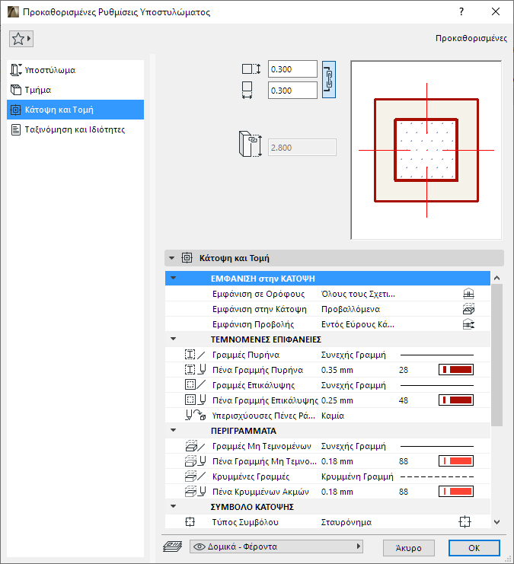Open Ταξινόμηση και Ιδιότητες page
The image size is (514, 564).
(75, 129)
